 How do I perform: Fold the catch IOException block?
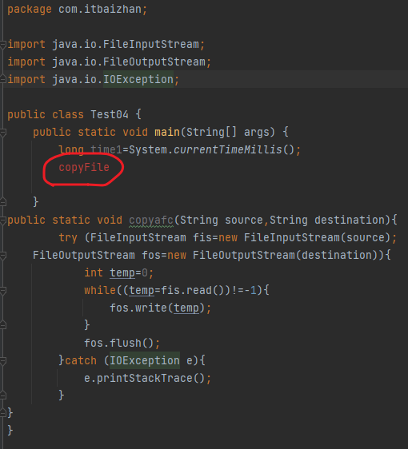[2, 361]
